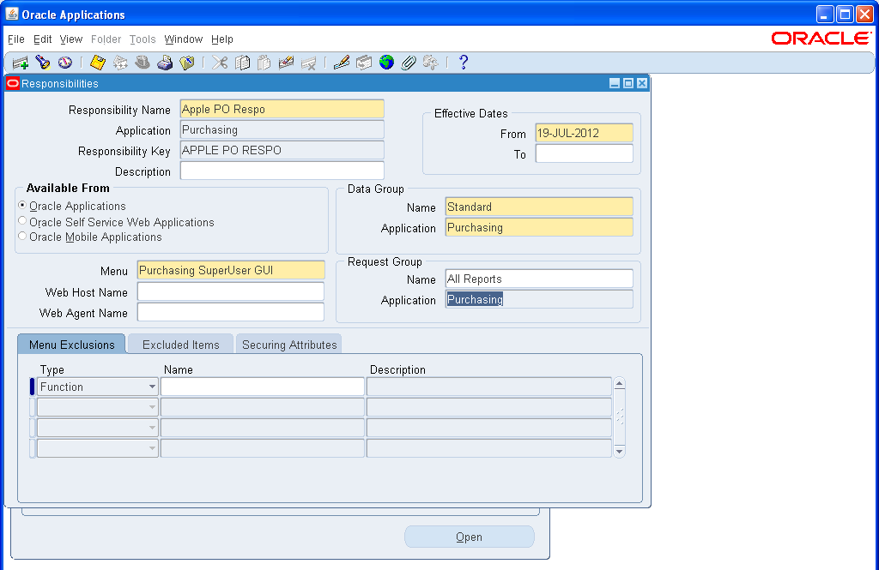
Task: Click the Description field below Responsibility Key
Action: (282, 171)
